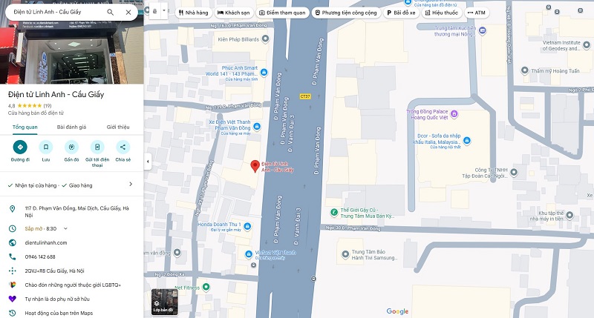Open the Đường đi directions button
This screenshot has width=594, height=318.
point(20,147)
